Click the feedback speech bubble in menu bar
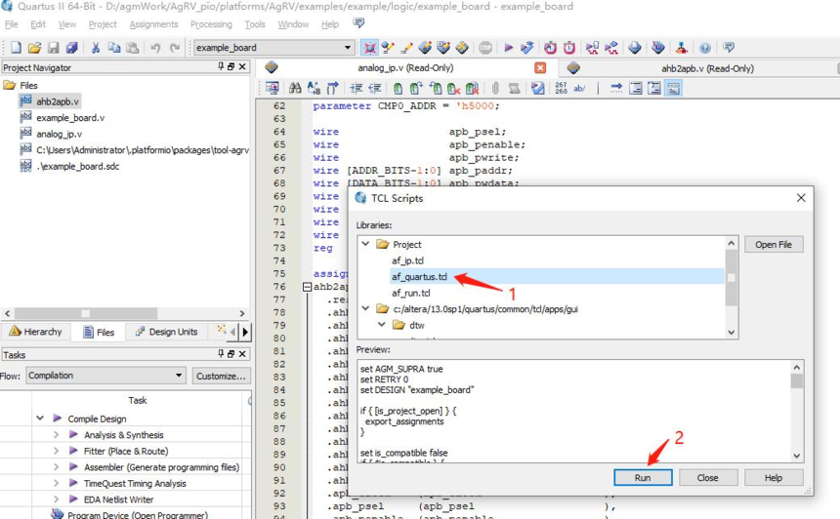Viewport: 840px width, 519px height. [358, 23]
